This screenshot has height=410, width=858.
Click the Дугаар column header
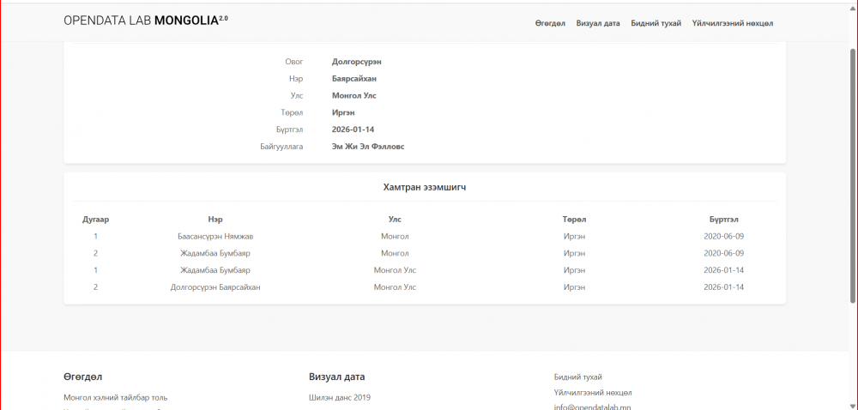click(x=95, y=220)
